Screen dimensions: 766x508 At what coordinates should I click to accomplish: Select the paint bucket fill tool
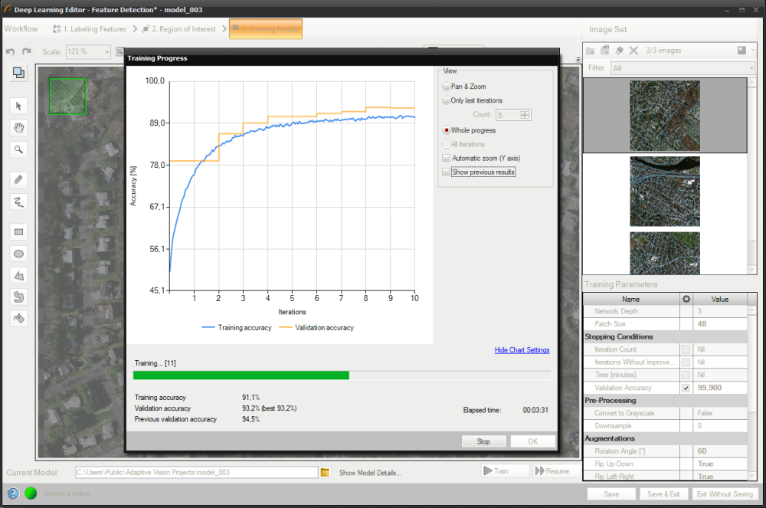point(19,318)
